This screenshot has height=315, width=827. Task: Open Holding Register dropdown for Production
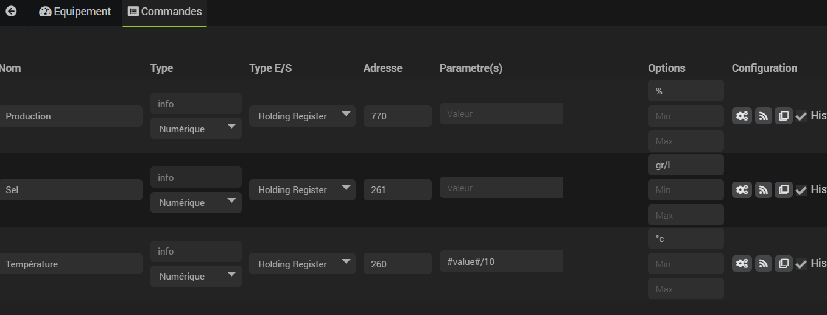pos(302,116)
